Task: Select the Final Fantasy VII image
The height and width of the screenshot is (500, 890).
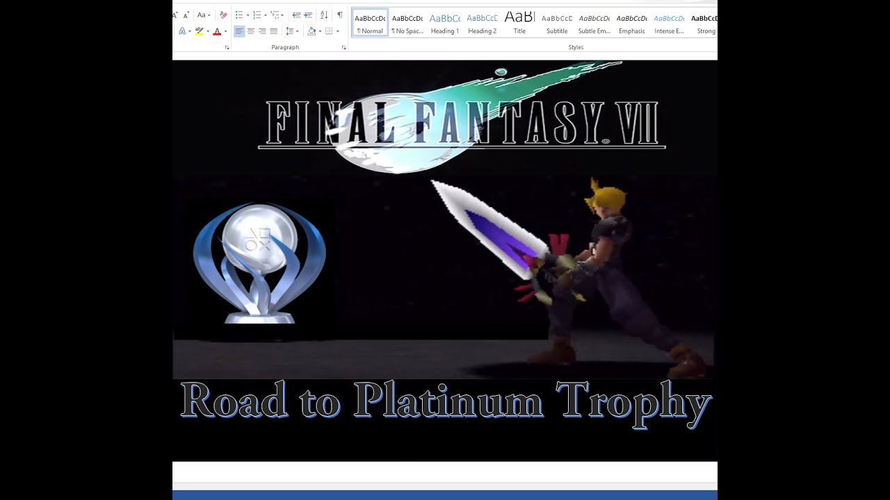Action: click(x=445, y=260)
